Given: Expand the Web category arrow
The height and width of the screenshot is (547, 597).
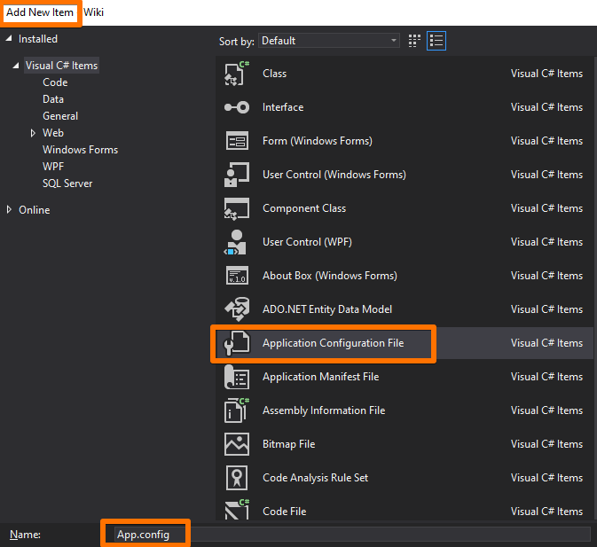Looking at the screenshot, I should click(x=34, y=133).
